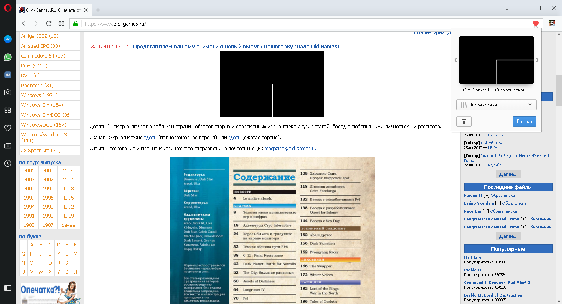Open the tab menu icon in the title bar
Image resolution: width=562 pixels, height=304 pixels.
[x=507, y=8]
